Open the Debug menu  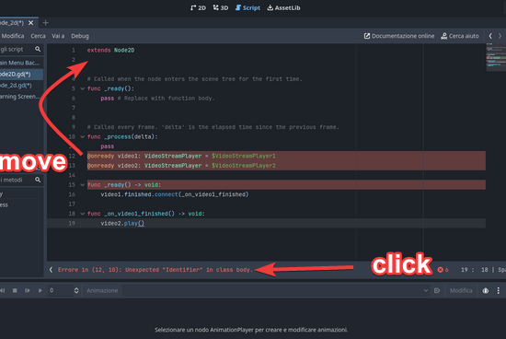click(x=80, y=36)
